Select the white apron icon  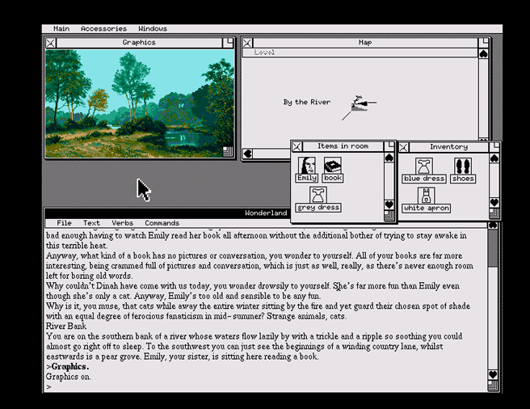point(426,196)
